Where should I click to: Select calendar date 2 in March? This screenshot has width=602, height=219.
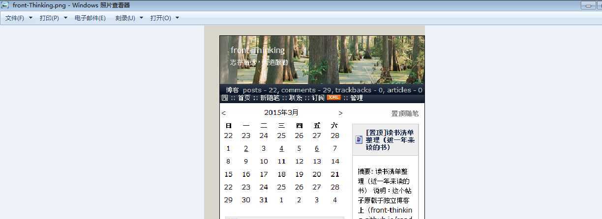246,148
